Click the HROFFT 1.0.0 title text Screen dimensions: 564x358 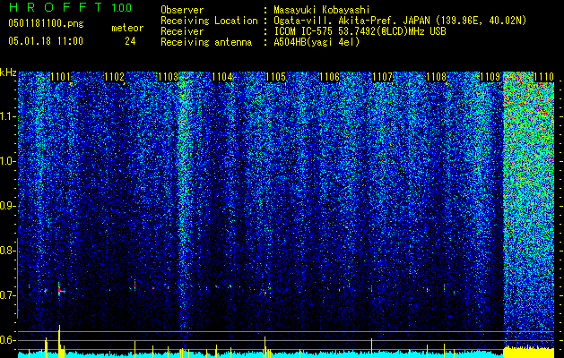point(70,7)
